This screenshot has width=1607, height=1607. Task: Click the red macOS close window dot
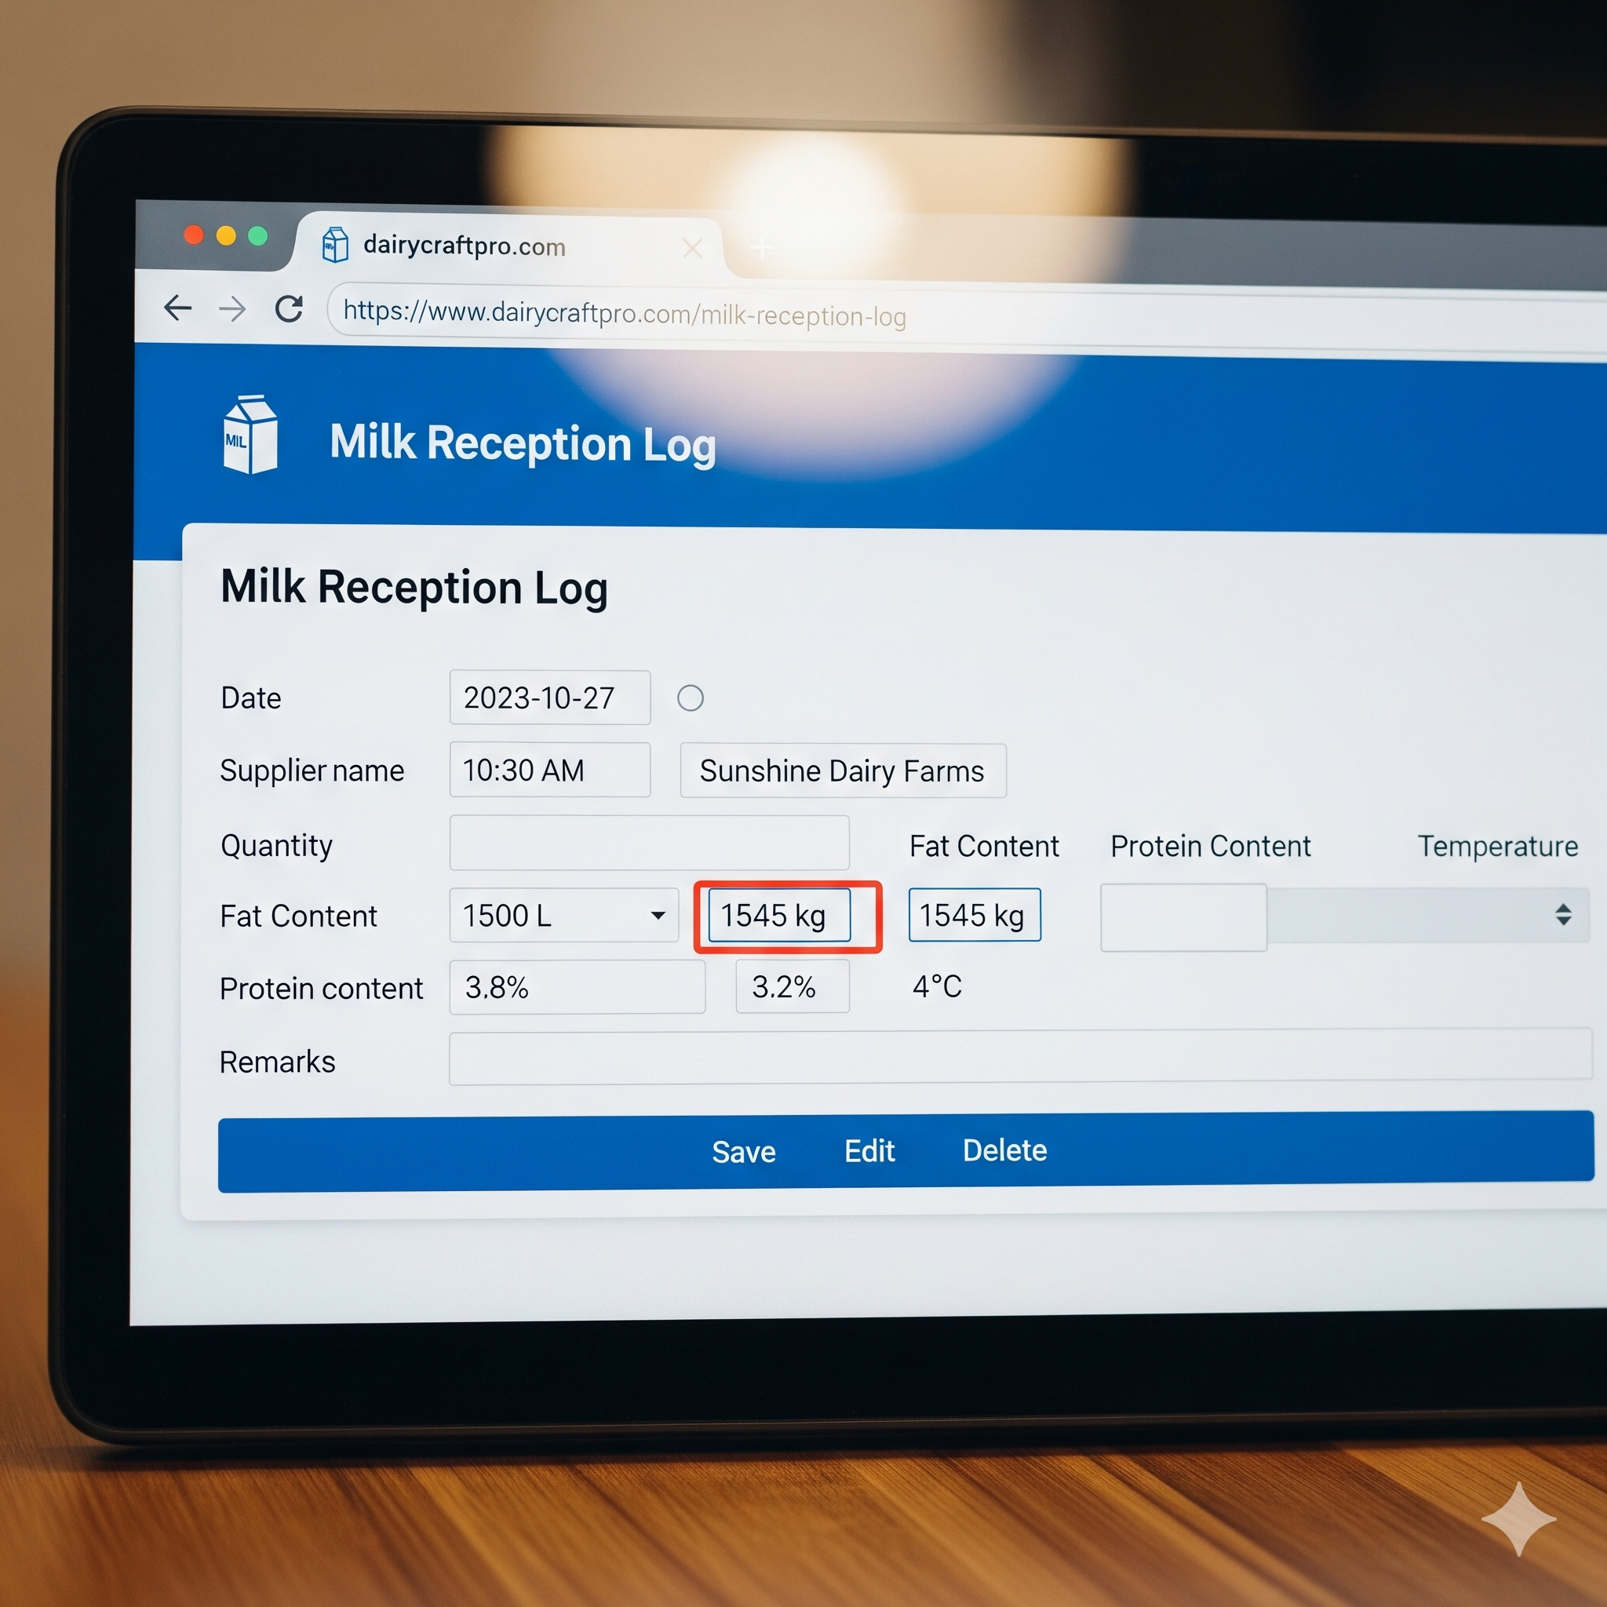pos(194,235)
